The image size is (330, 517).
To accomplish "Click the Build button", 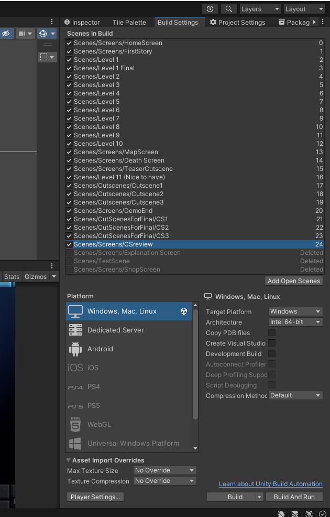I will click(x=235, y=497).
